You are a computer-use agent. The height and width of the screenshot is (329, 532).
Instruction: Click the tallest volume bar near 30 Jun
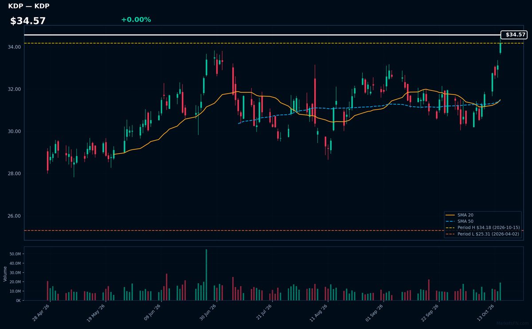click(206, 275)
